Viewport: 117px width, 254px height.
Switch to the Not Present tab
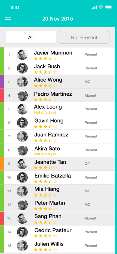point(84,38)
